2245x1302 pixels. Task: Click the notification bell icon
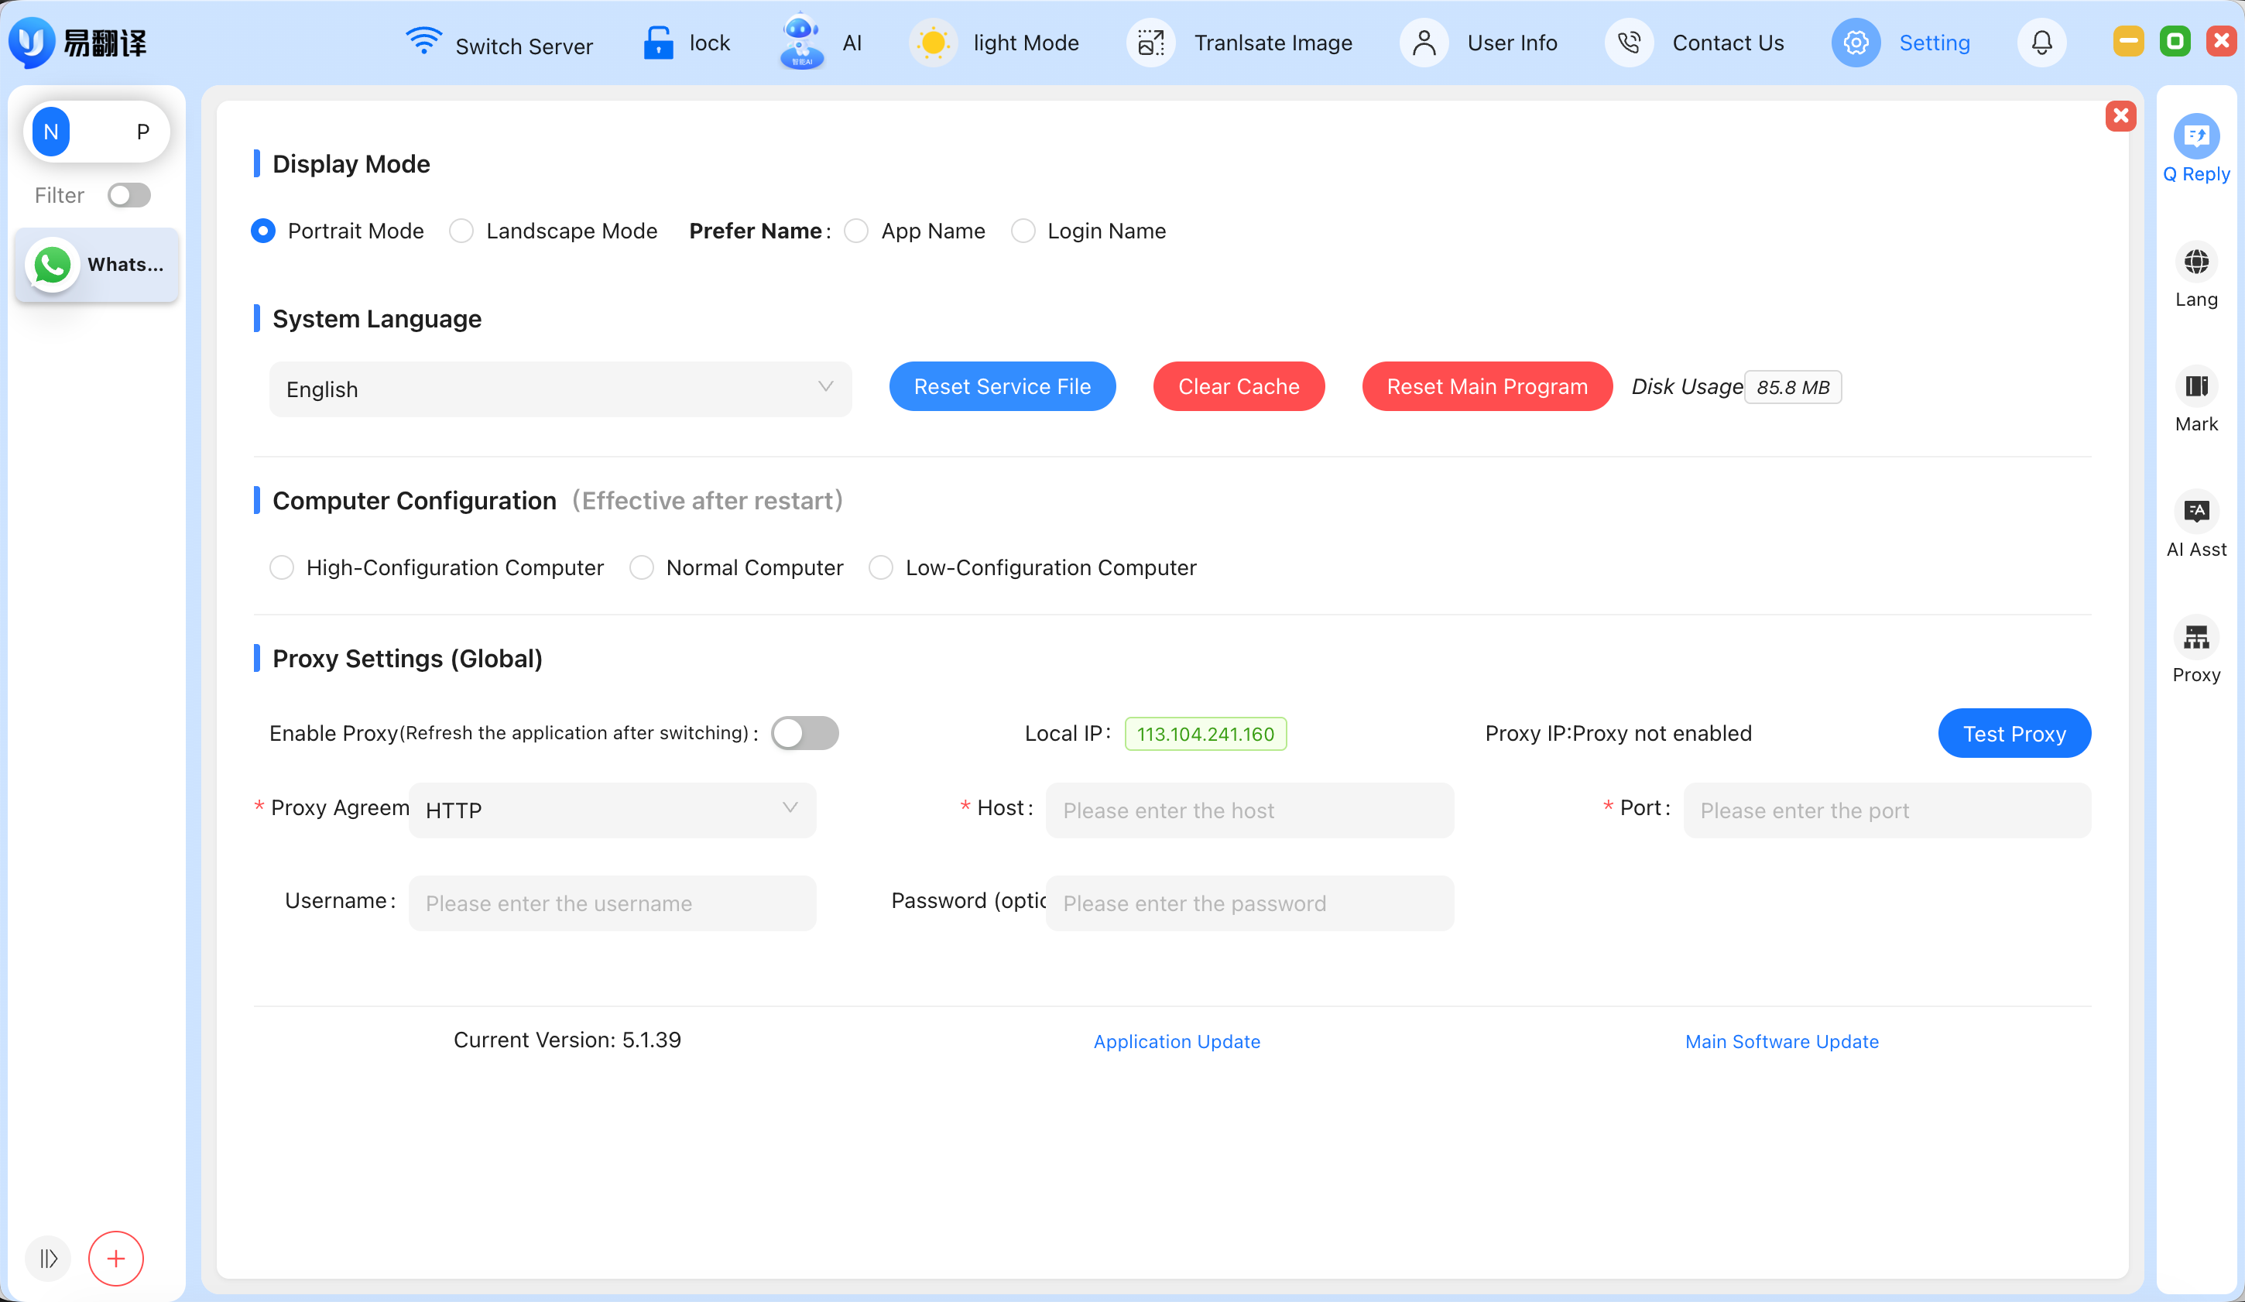pyautogui.click(x=2042, y=43)
